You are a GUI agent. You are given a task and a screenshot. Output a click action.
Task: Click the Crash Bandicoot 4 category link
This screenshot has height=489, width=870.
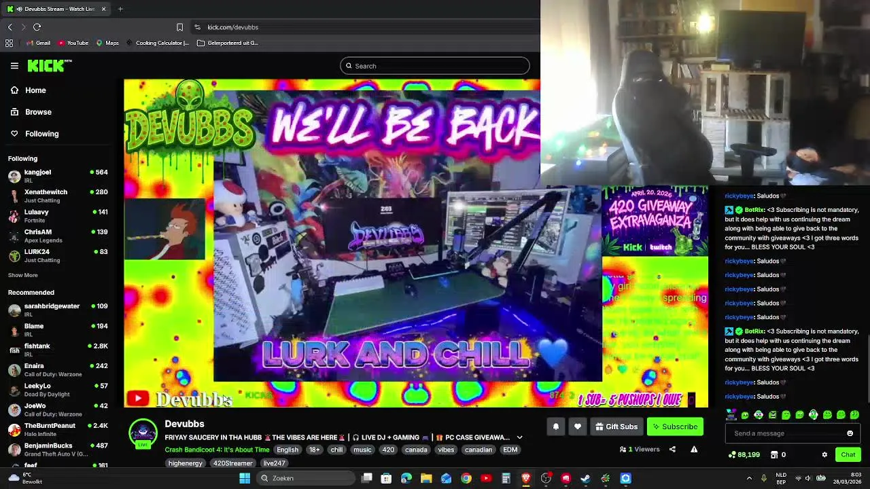(217, 450)
